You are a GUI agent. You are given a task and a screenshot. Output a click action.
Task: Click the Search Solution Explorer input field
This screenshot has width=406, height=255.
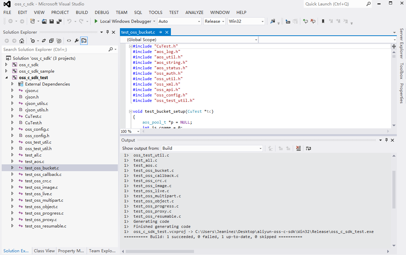point(54,50)
